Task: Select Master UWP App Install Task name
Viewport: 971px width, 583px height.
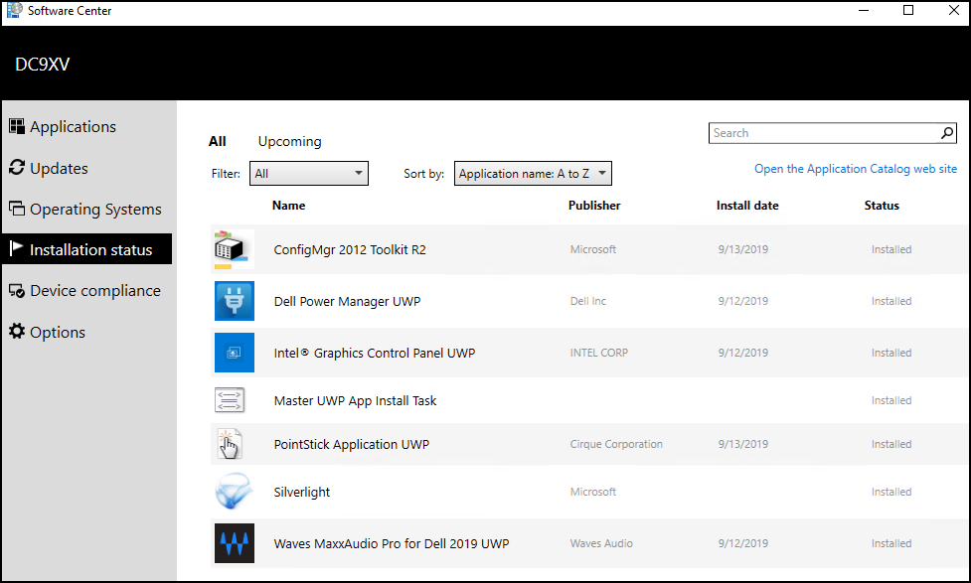Action: click(355, 400)
